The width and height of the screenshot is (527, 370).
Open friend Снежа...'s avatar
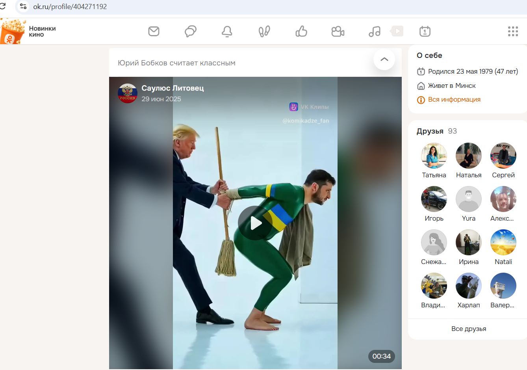tap(434, 242)
